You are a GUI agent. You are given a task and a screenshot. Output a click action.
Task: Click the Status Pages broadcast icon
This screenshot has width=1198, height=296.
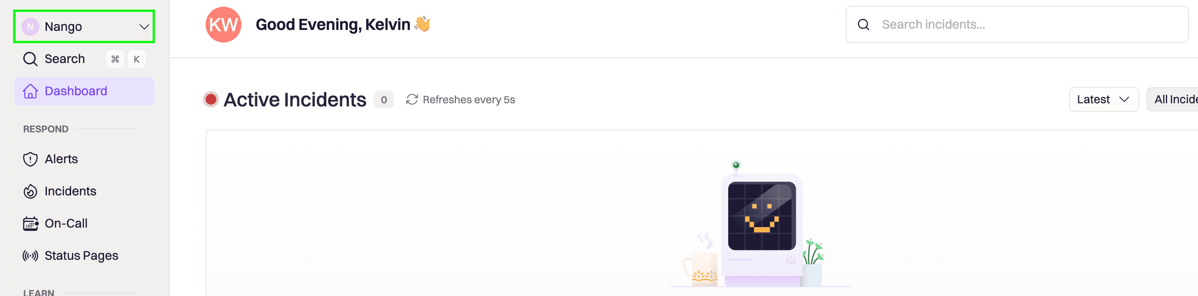[x=30, y=255]
